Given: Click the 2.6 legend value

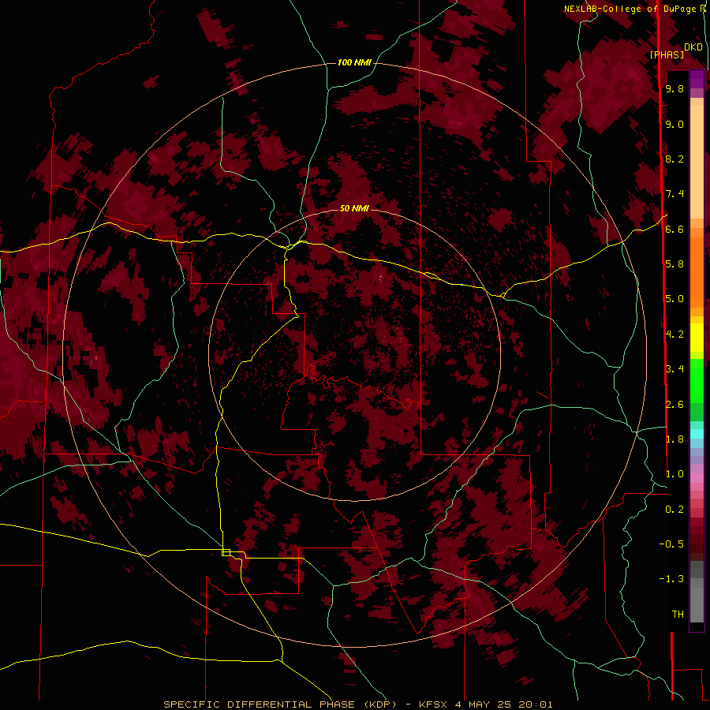Looking at the screenshot, I should pos(674,405).
